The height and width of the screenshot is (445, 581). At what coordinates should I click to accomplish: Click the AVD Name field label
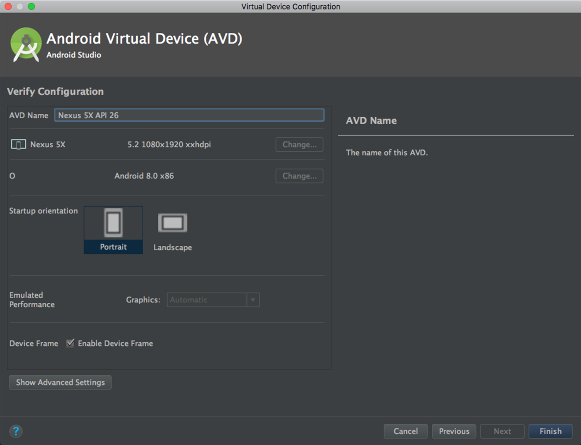[29, 115]
